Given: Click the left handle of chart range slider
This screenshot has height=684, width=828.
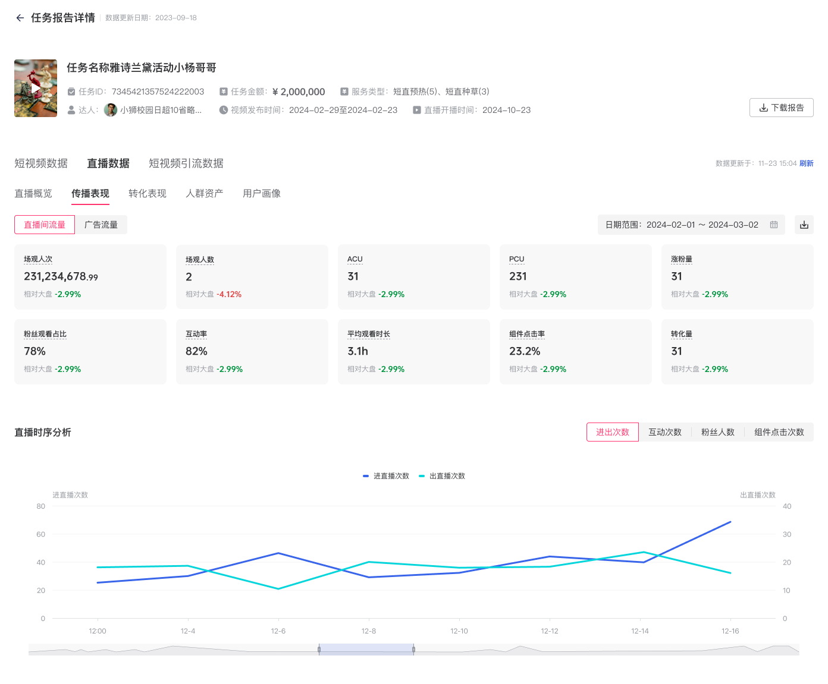Looking at the screenshot, I should point(319,650).
